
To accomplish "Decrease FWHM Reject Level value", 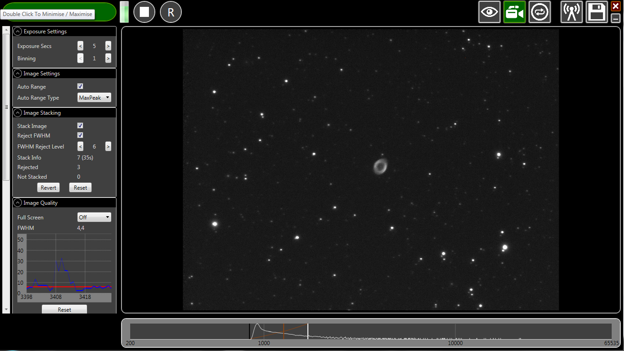I will pyautogui.click(x=80, y=147).
